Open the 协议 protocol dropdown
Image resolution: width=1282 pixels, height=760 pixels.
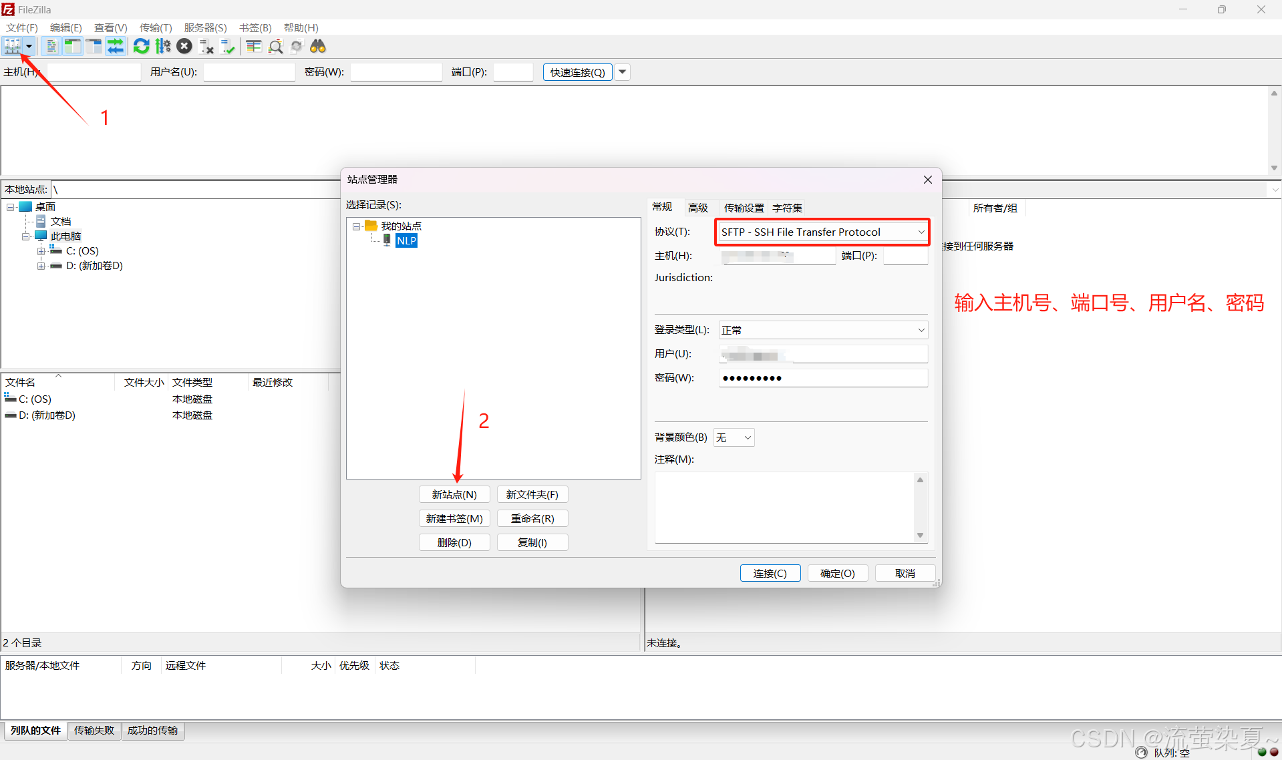pos(822,232)
